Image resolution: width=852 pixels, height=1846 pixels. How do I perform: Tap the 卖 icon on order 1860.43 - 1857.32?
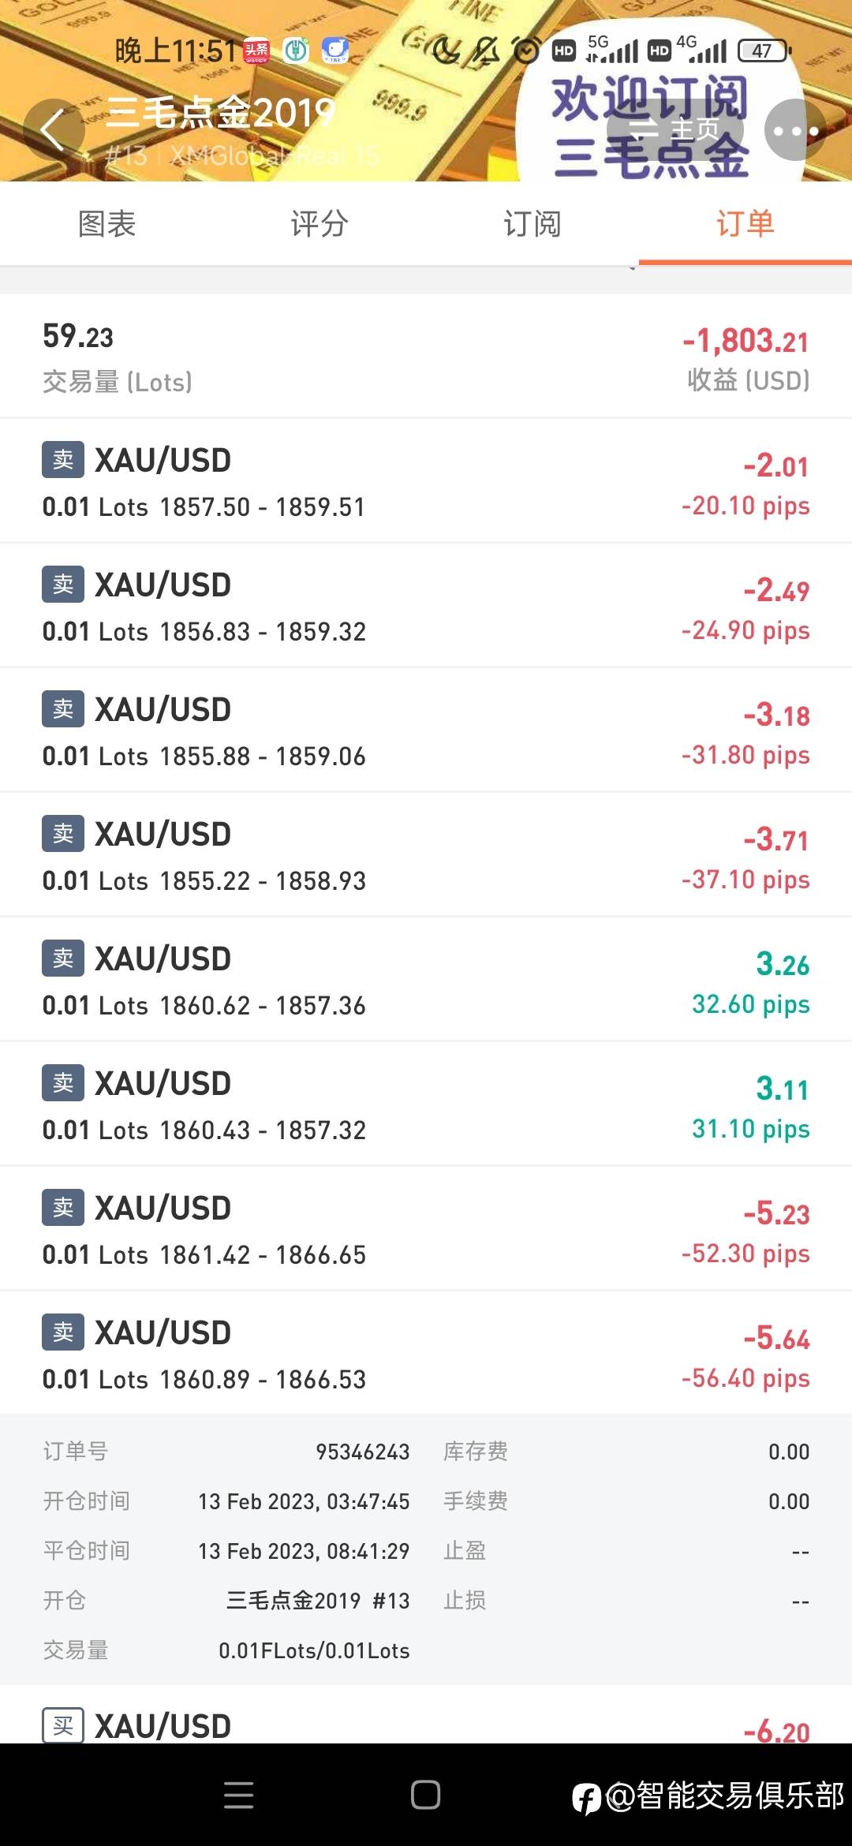63,1082
